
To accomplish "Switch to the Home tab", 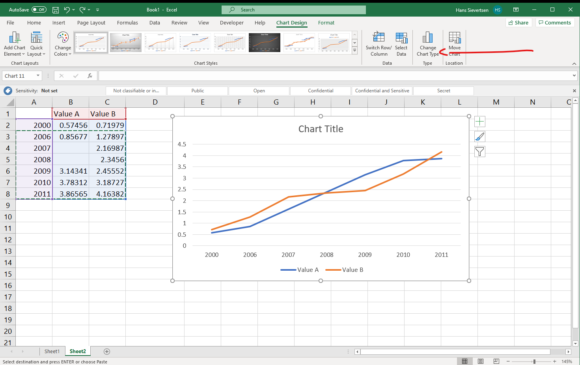I will click(x=34, y=22).
